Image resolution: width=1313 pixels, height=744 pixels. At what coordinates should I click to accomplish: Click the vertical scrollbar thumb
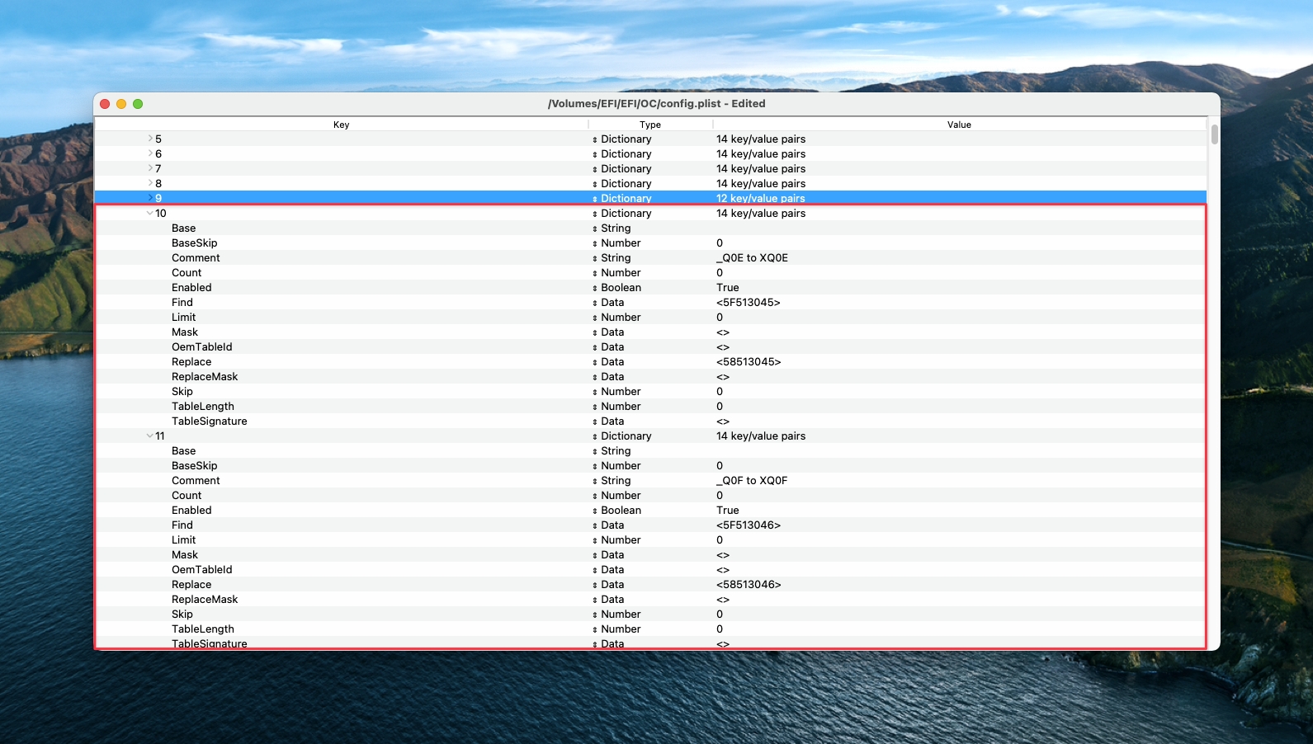point(1214,134)
